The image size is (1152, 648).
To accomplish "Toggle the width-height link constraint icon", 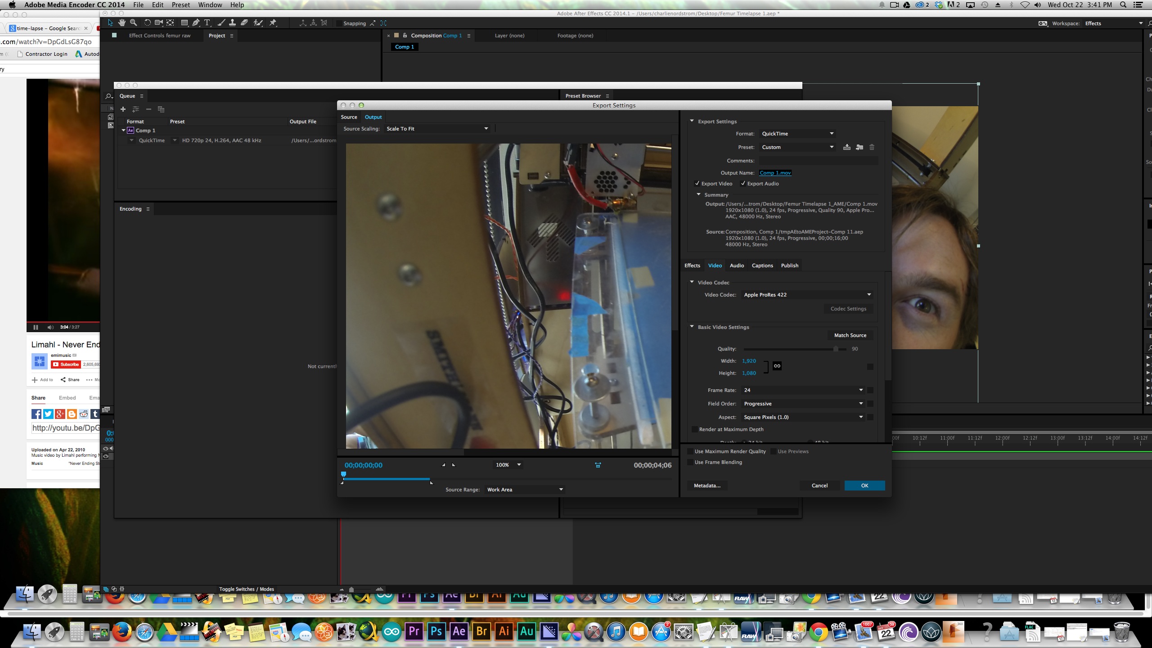I will [777, 366].
